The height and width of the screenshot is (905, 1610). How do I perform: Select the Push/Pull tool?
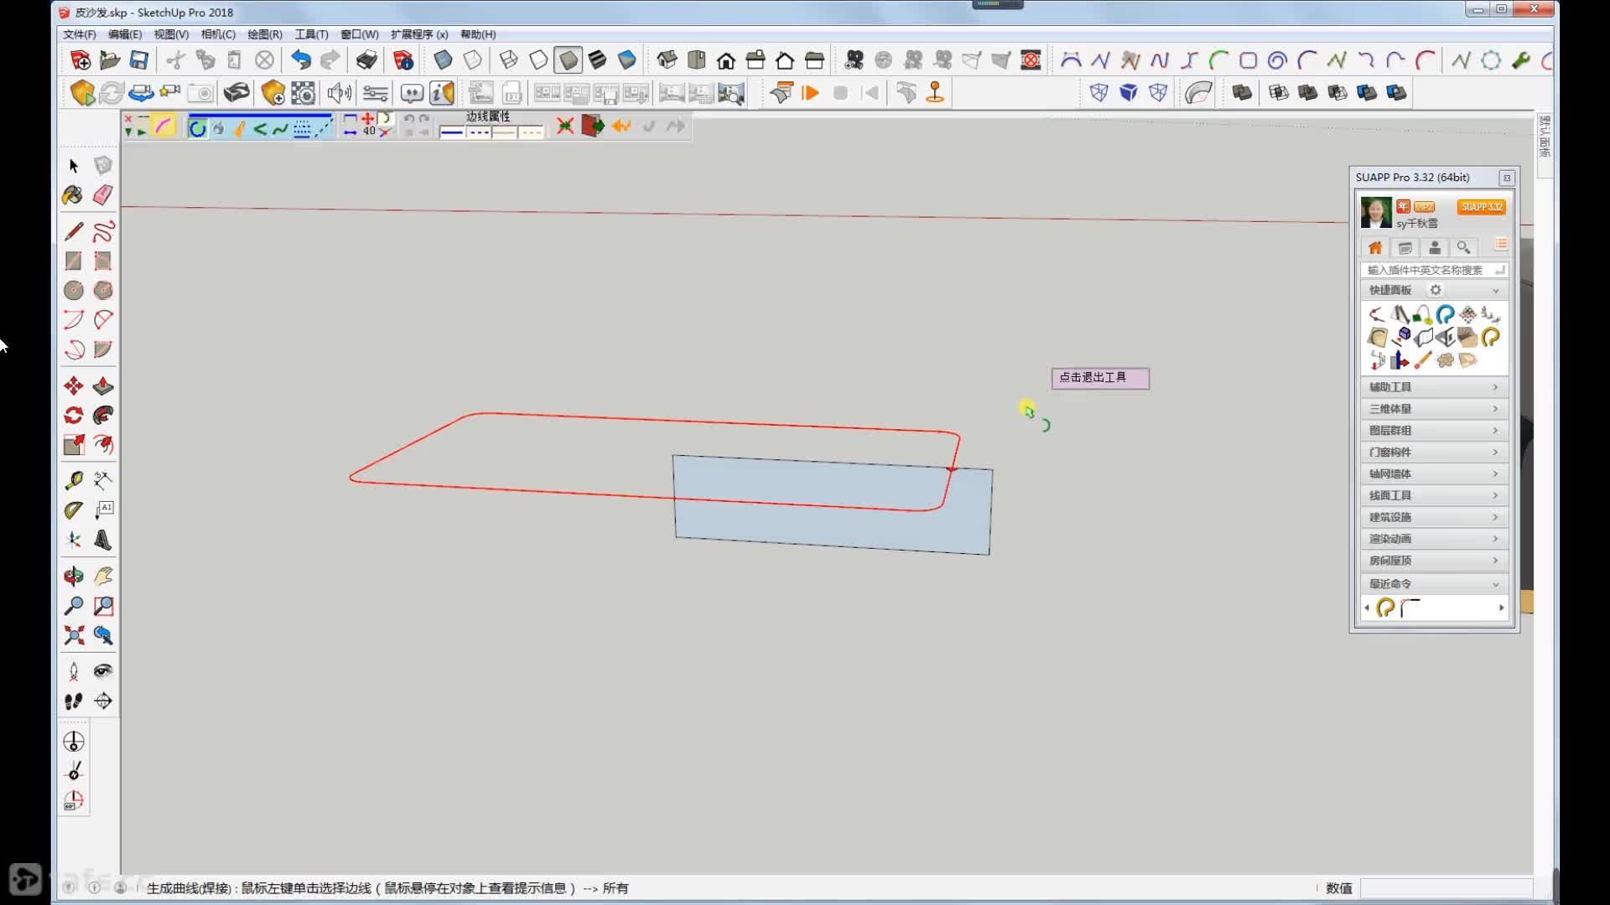[x=103, y=385]
